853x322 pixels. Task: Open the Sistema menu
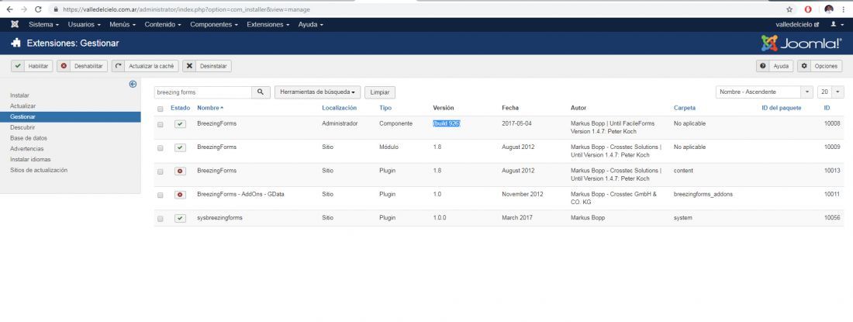43,25
